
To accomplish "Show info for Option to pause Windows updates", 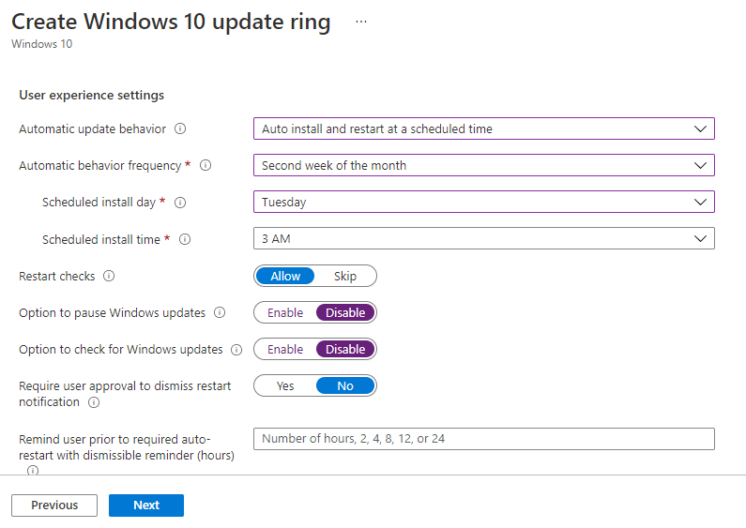I will click(220, 312).
